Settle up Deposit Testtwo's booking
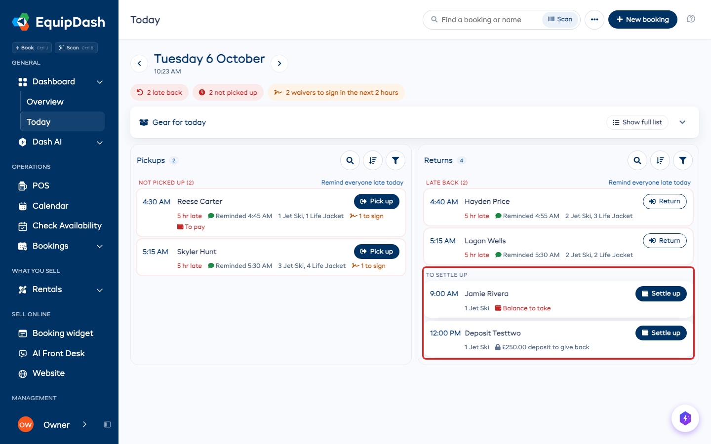This screenshot has width=711, height=444. [x=661, y=333]
